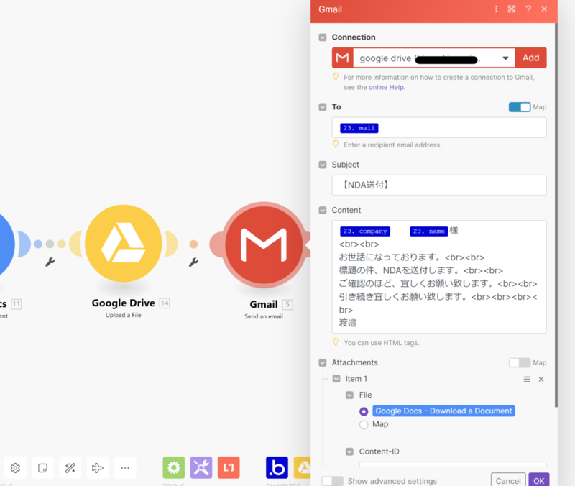The width and height of the screenshot is (575, 486).
Task: Click the 23. mail tag in To field
Action: (359, 128)
